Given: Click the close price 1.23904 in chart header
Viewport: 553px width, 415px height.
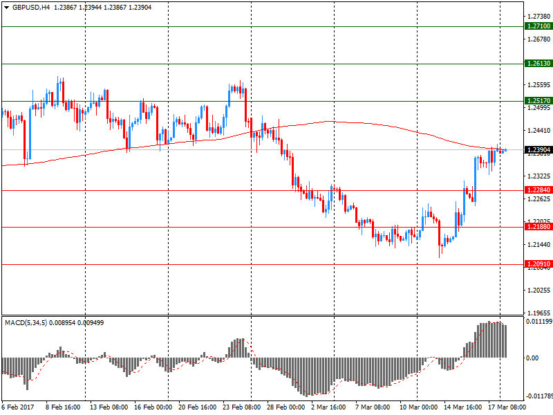Looking at the screenshot, I should point(140,8).
